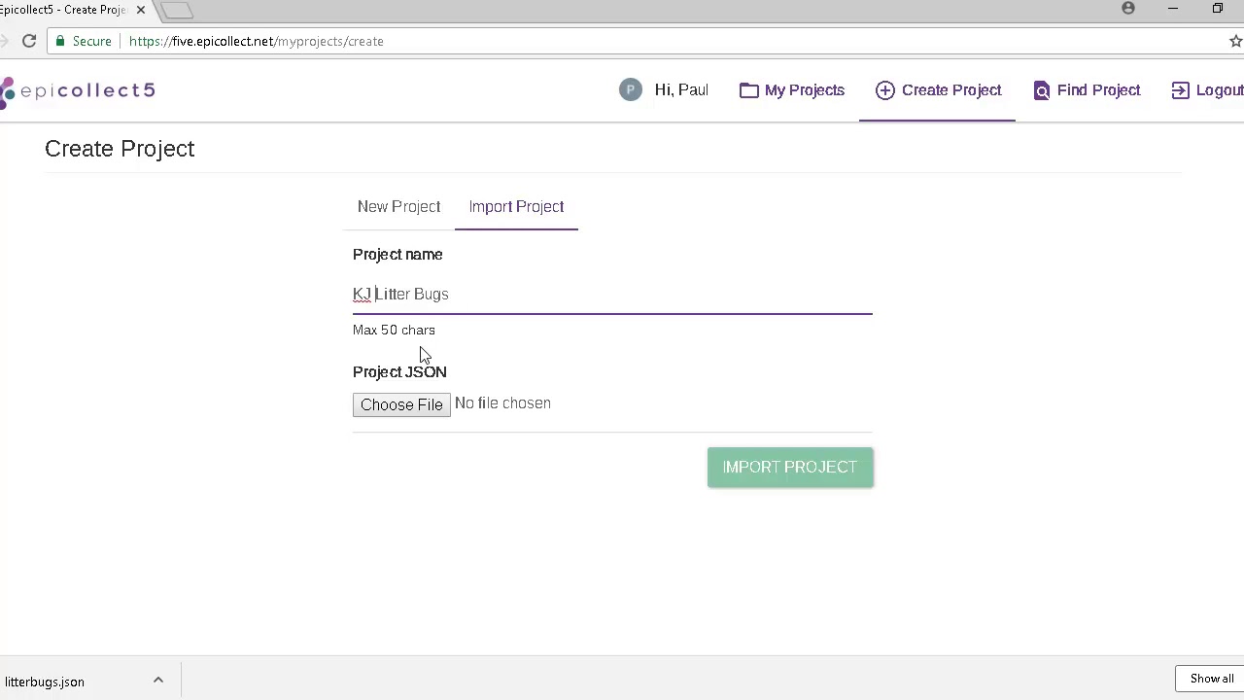The height and width of the screenshot is (700, 1244).
Task: Click the Choose File button
Action: 401,404
